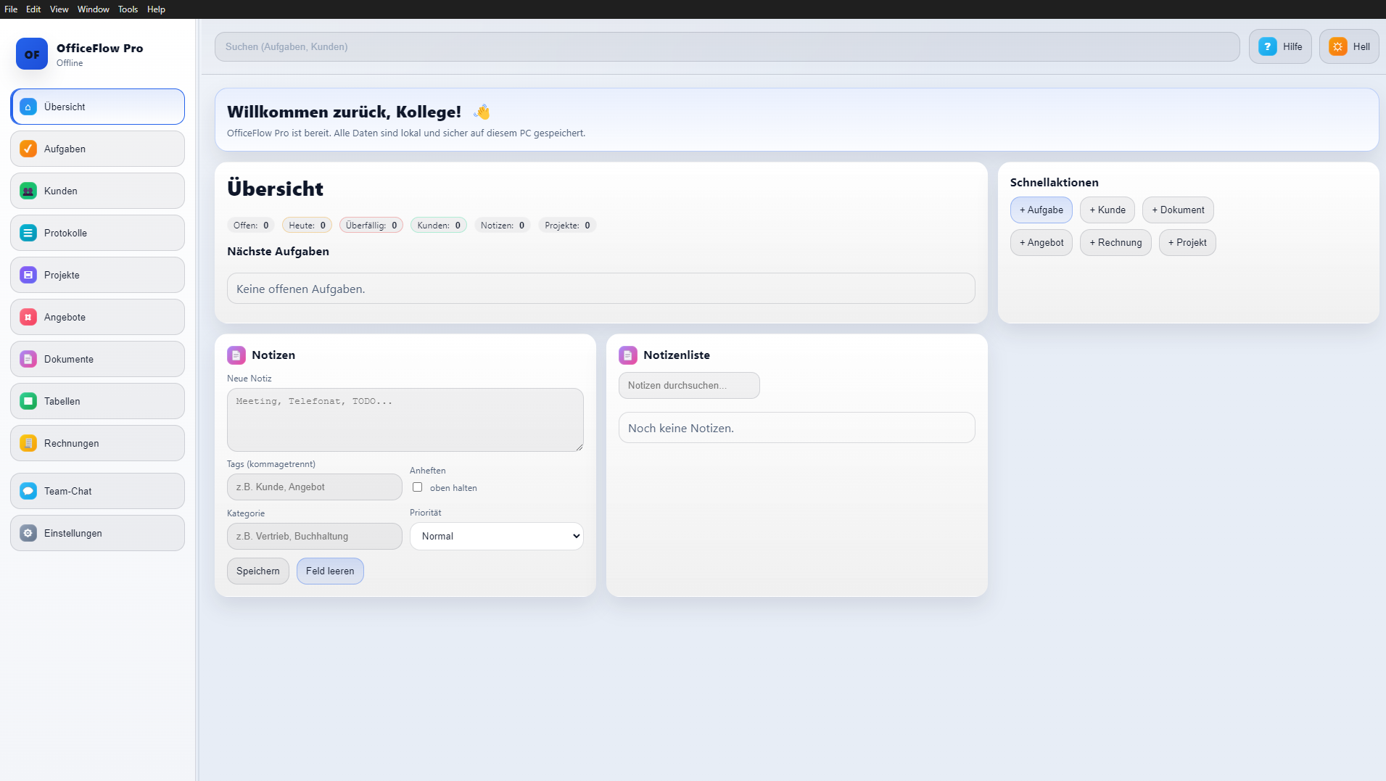Click the 'Heute: 0' status chip
Viewport: 1386px width, 781px height.
click(x=308, y=225)
